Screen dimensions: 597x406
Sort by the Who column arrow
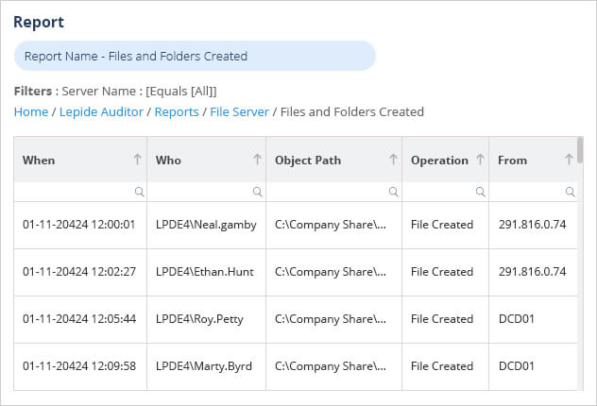(x=257, y=160)
